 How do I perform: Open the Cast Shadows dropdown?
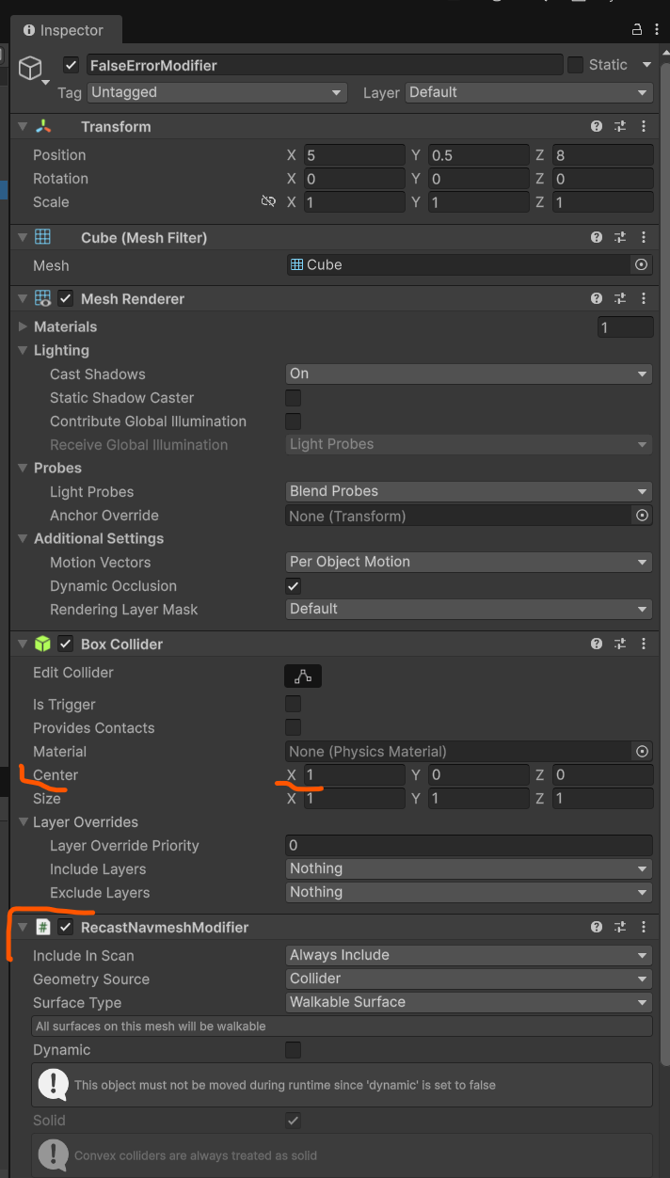469,374
